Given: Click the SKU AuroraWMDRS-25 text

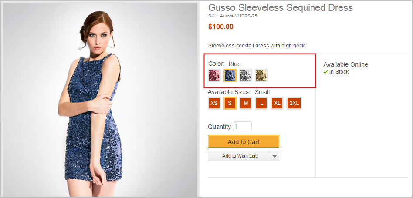Looking at the screenshot, I should coord(233,16).
